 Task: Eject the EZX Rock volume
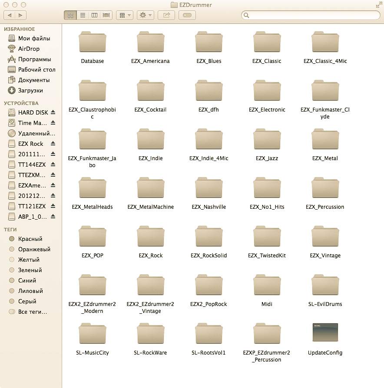pyautogui.click(x=53, y=144)
